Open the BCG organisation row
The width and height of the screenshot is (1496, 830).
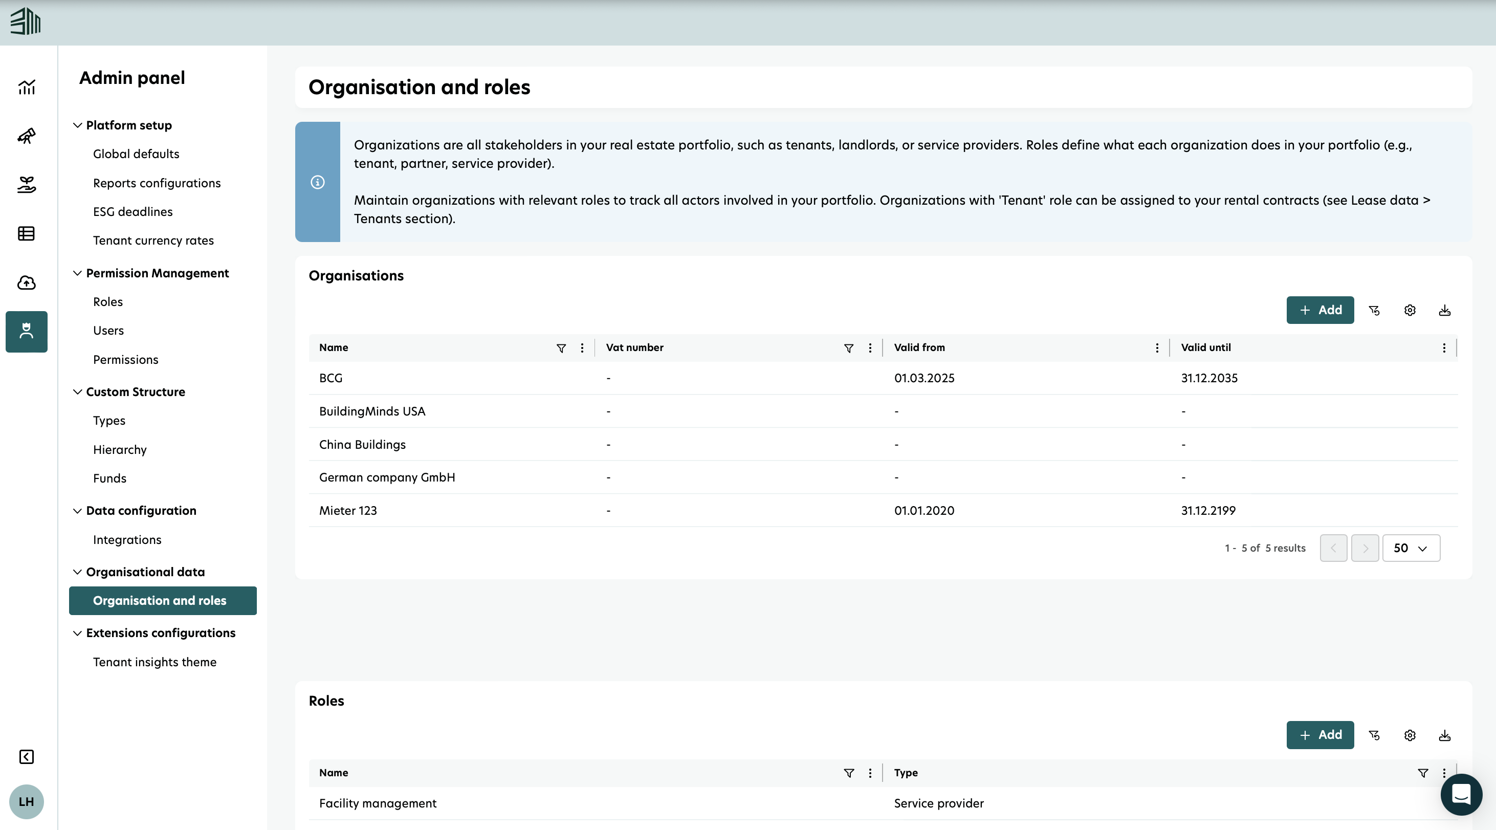click(x=331, y=378)
